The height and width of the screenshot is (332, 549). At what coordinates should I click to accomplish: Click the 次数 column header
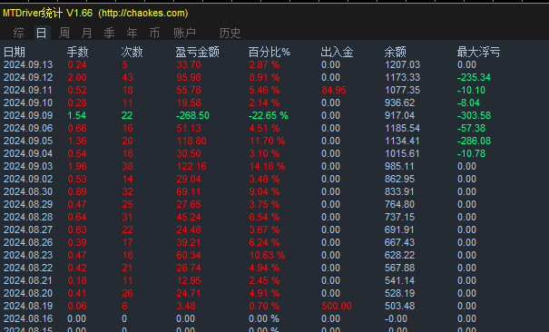[132, 52]
